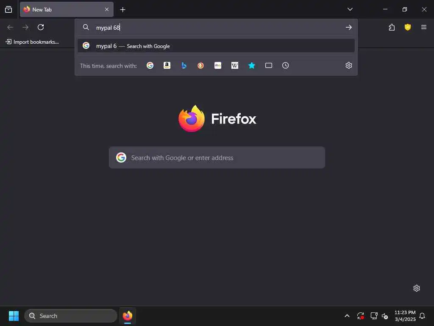Screen dimensions: 434x326
Task: Minimize the Firefox window
Action: (x=385, y=9)
